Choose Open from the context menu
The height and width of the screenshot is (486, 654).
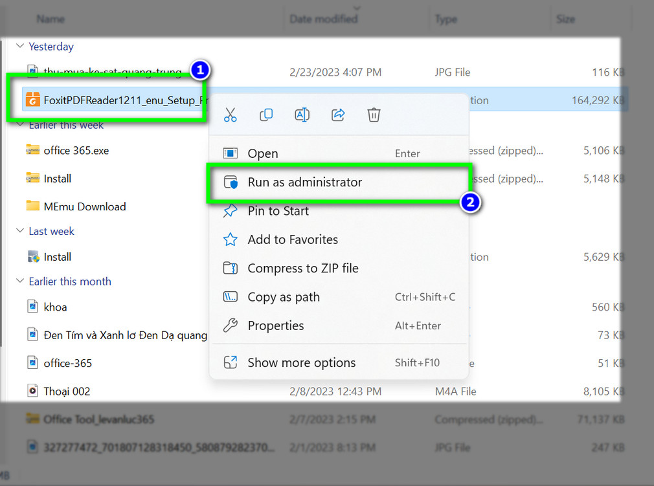pyautogui.click(x=339, y=153)
